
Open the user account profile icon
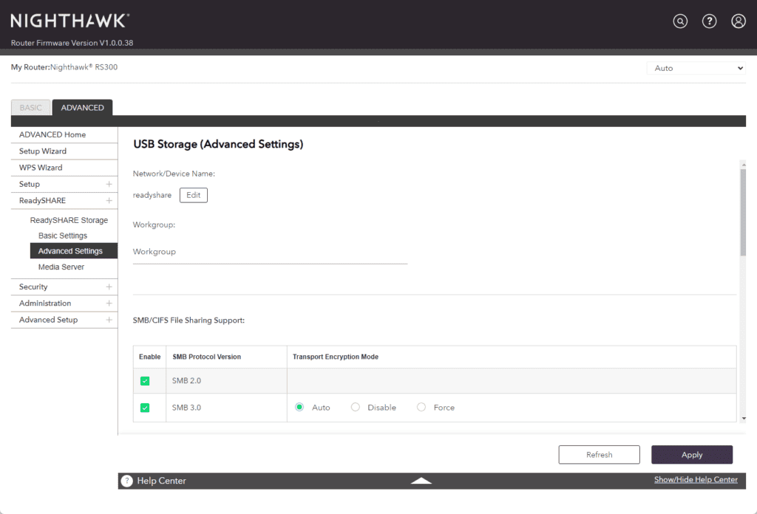coord(738,21)
